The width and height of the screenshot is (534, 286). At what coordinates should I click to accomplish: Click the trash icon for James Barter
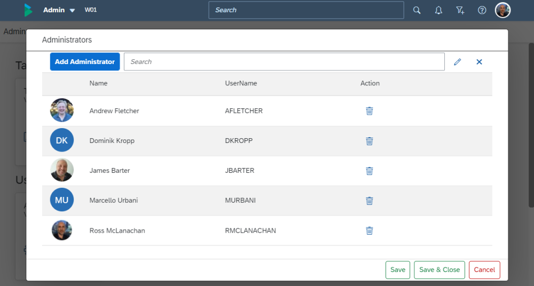369,171
